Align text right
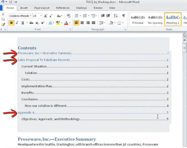The height and width of the screenshot is (148, 187). tap(88, 23)
